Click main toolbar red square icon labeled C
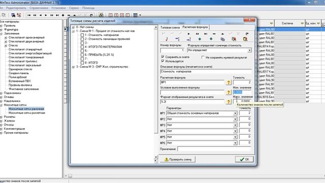Image resolution: width=325 pixels, height=183 pixels. tap(127, 15)
